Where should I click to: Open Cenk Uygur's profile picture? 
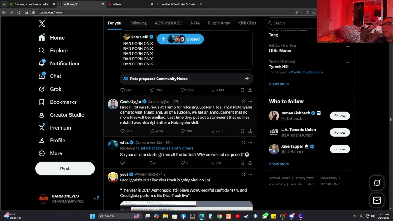click(x=113, y=104)
